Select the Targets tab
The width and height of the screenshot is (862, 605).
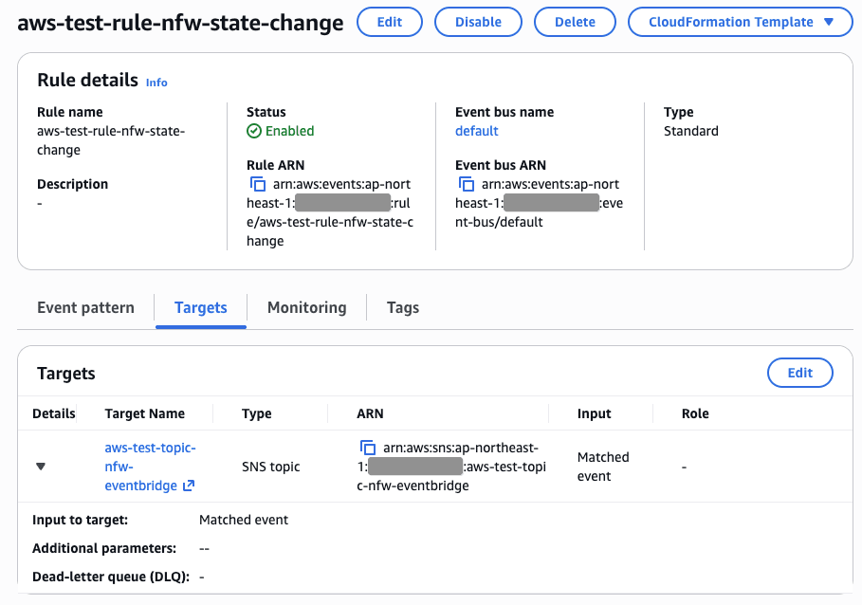tap(201, 307)
